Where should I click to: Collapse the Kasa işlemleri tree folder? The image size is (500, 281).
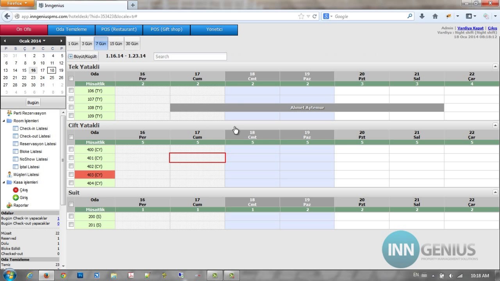[4, 182]
